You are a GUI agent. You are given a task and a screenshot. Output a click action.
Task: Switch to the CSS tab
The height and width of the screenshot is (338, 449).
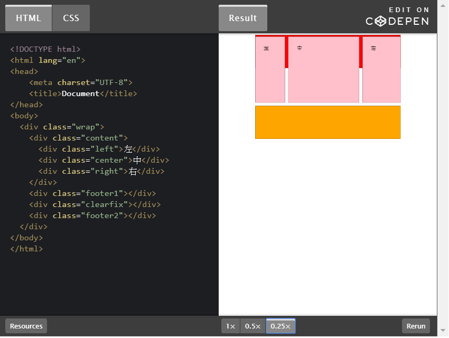tap(71, 18)
